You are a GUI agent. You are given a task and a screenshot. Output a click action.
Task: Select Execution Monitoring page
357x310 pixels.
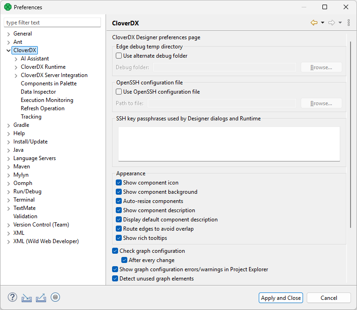click(47, 100)
